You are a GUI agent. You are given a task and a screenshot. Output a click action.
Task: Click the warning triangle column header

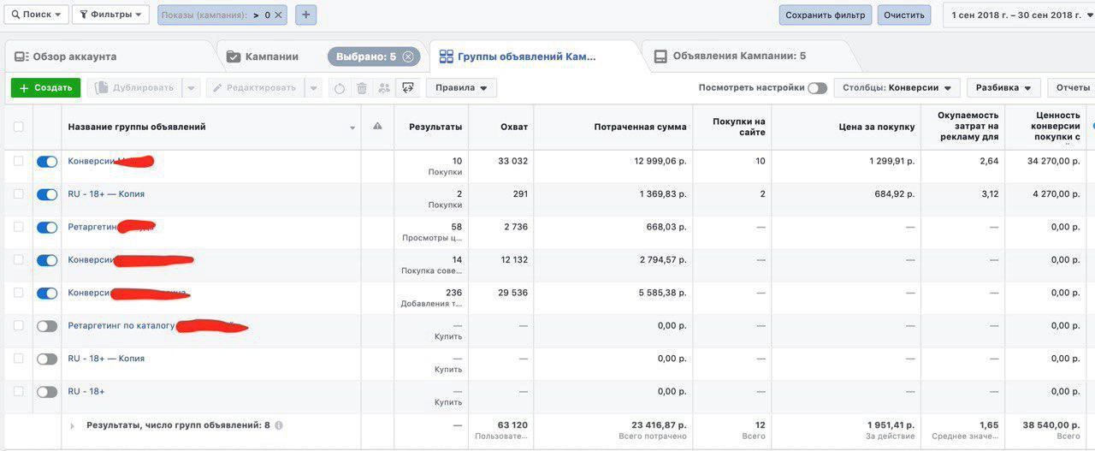click(x=377, y=127)
